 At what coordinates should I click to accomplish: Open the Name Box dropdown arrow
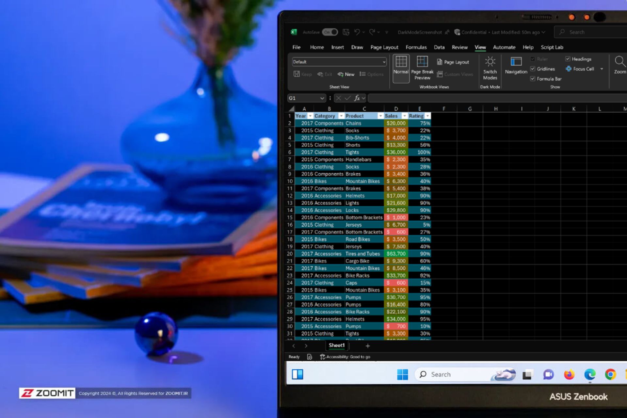tap(322, 98)
